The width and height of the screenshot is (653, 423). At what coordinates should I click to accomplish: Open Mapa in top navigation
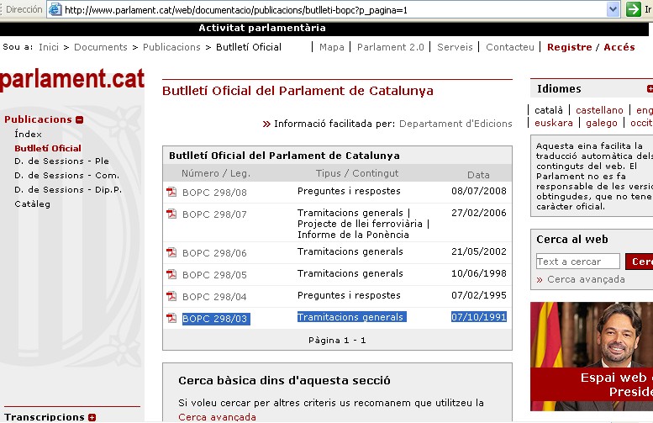pos(332,47)
